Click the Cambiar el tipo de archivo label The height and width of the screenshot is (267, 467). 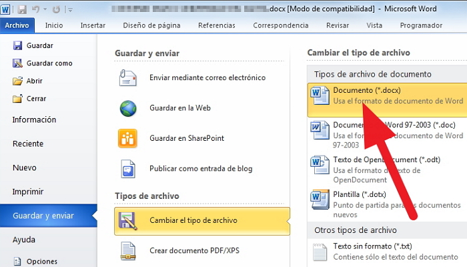(193, 220)
